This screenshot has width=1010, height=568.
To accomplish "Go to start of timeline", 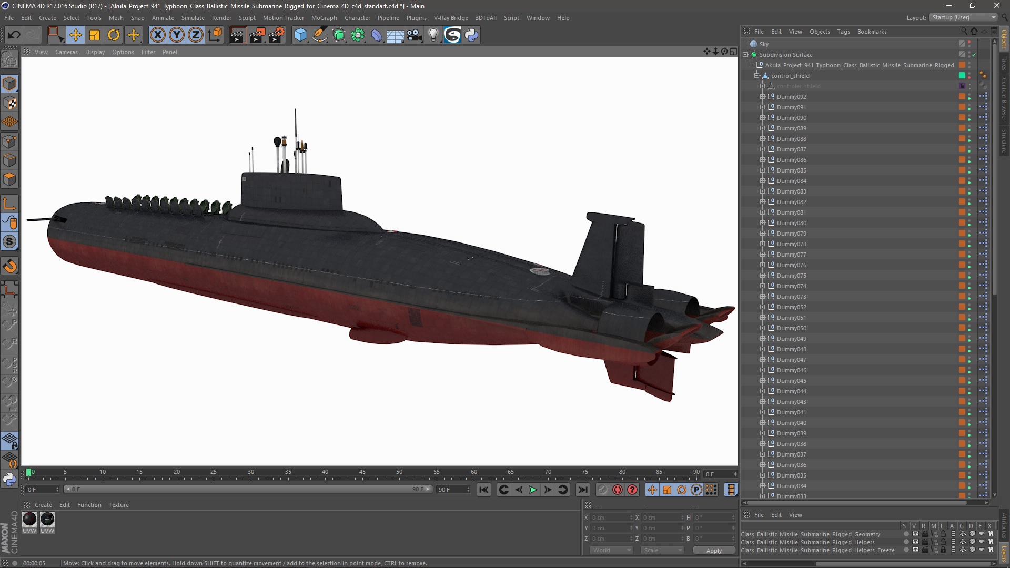I will (x=483, y=490).
